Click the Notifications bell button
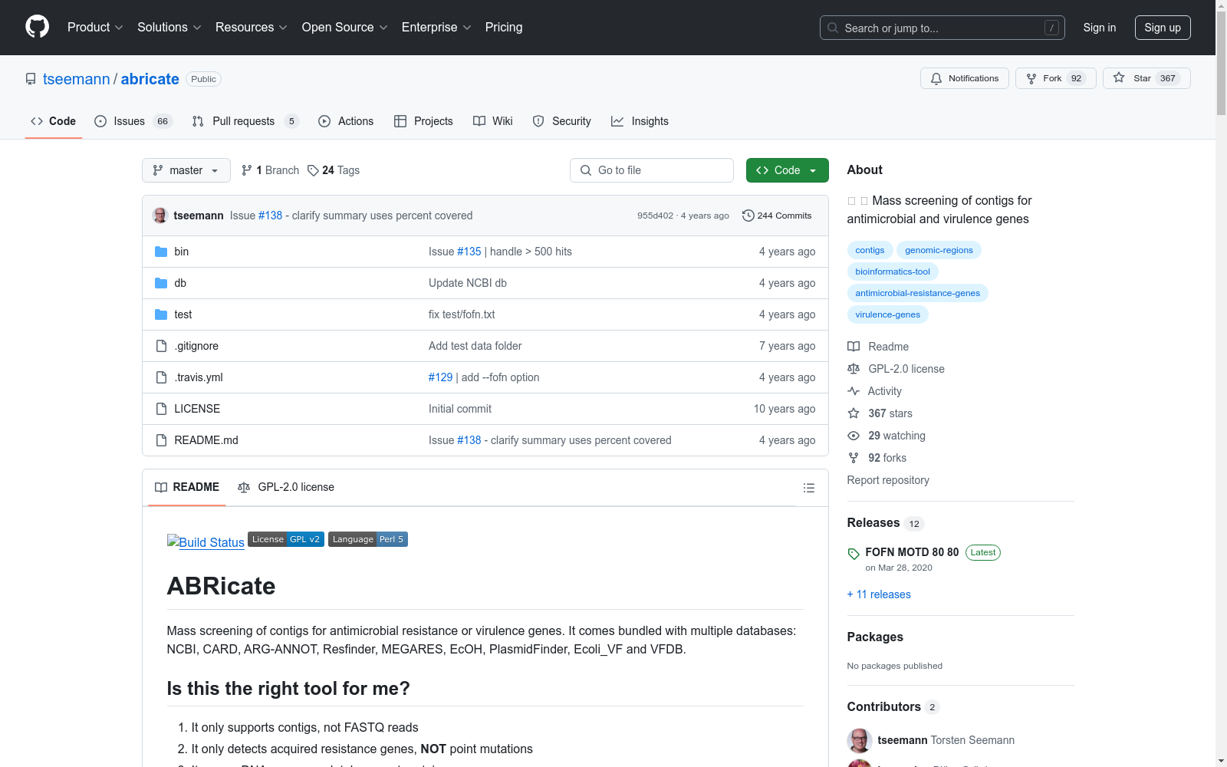1227x767 pixels. coord(964,78)
